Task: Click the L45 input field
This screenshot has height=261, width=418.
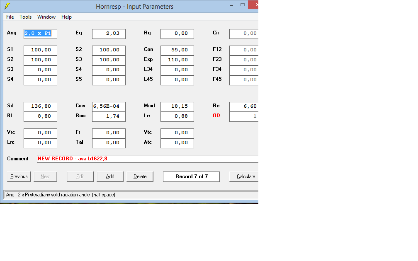Action: (x=177, y=80)
